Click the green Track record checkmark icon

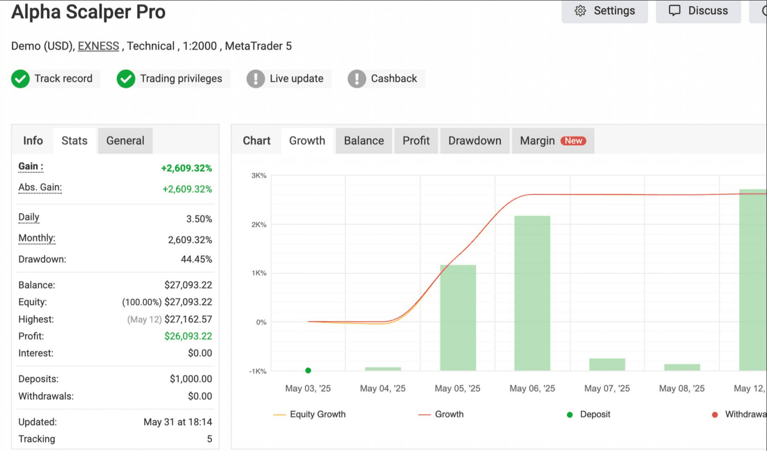[20, 79]
